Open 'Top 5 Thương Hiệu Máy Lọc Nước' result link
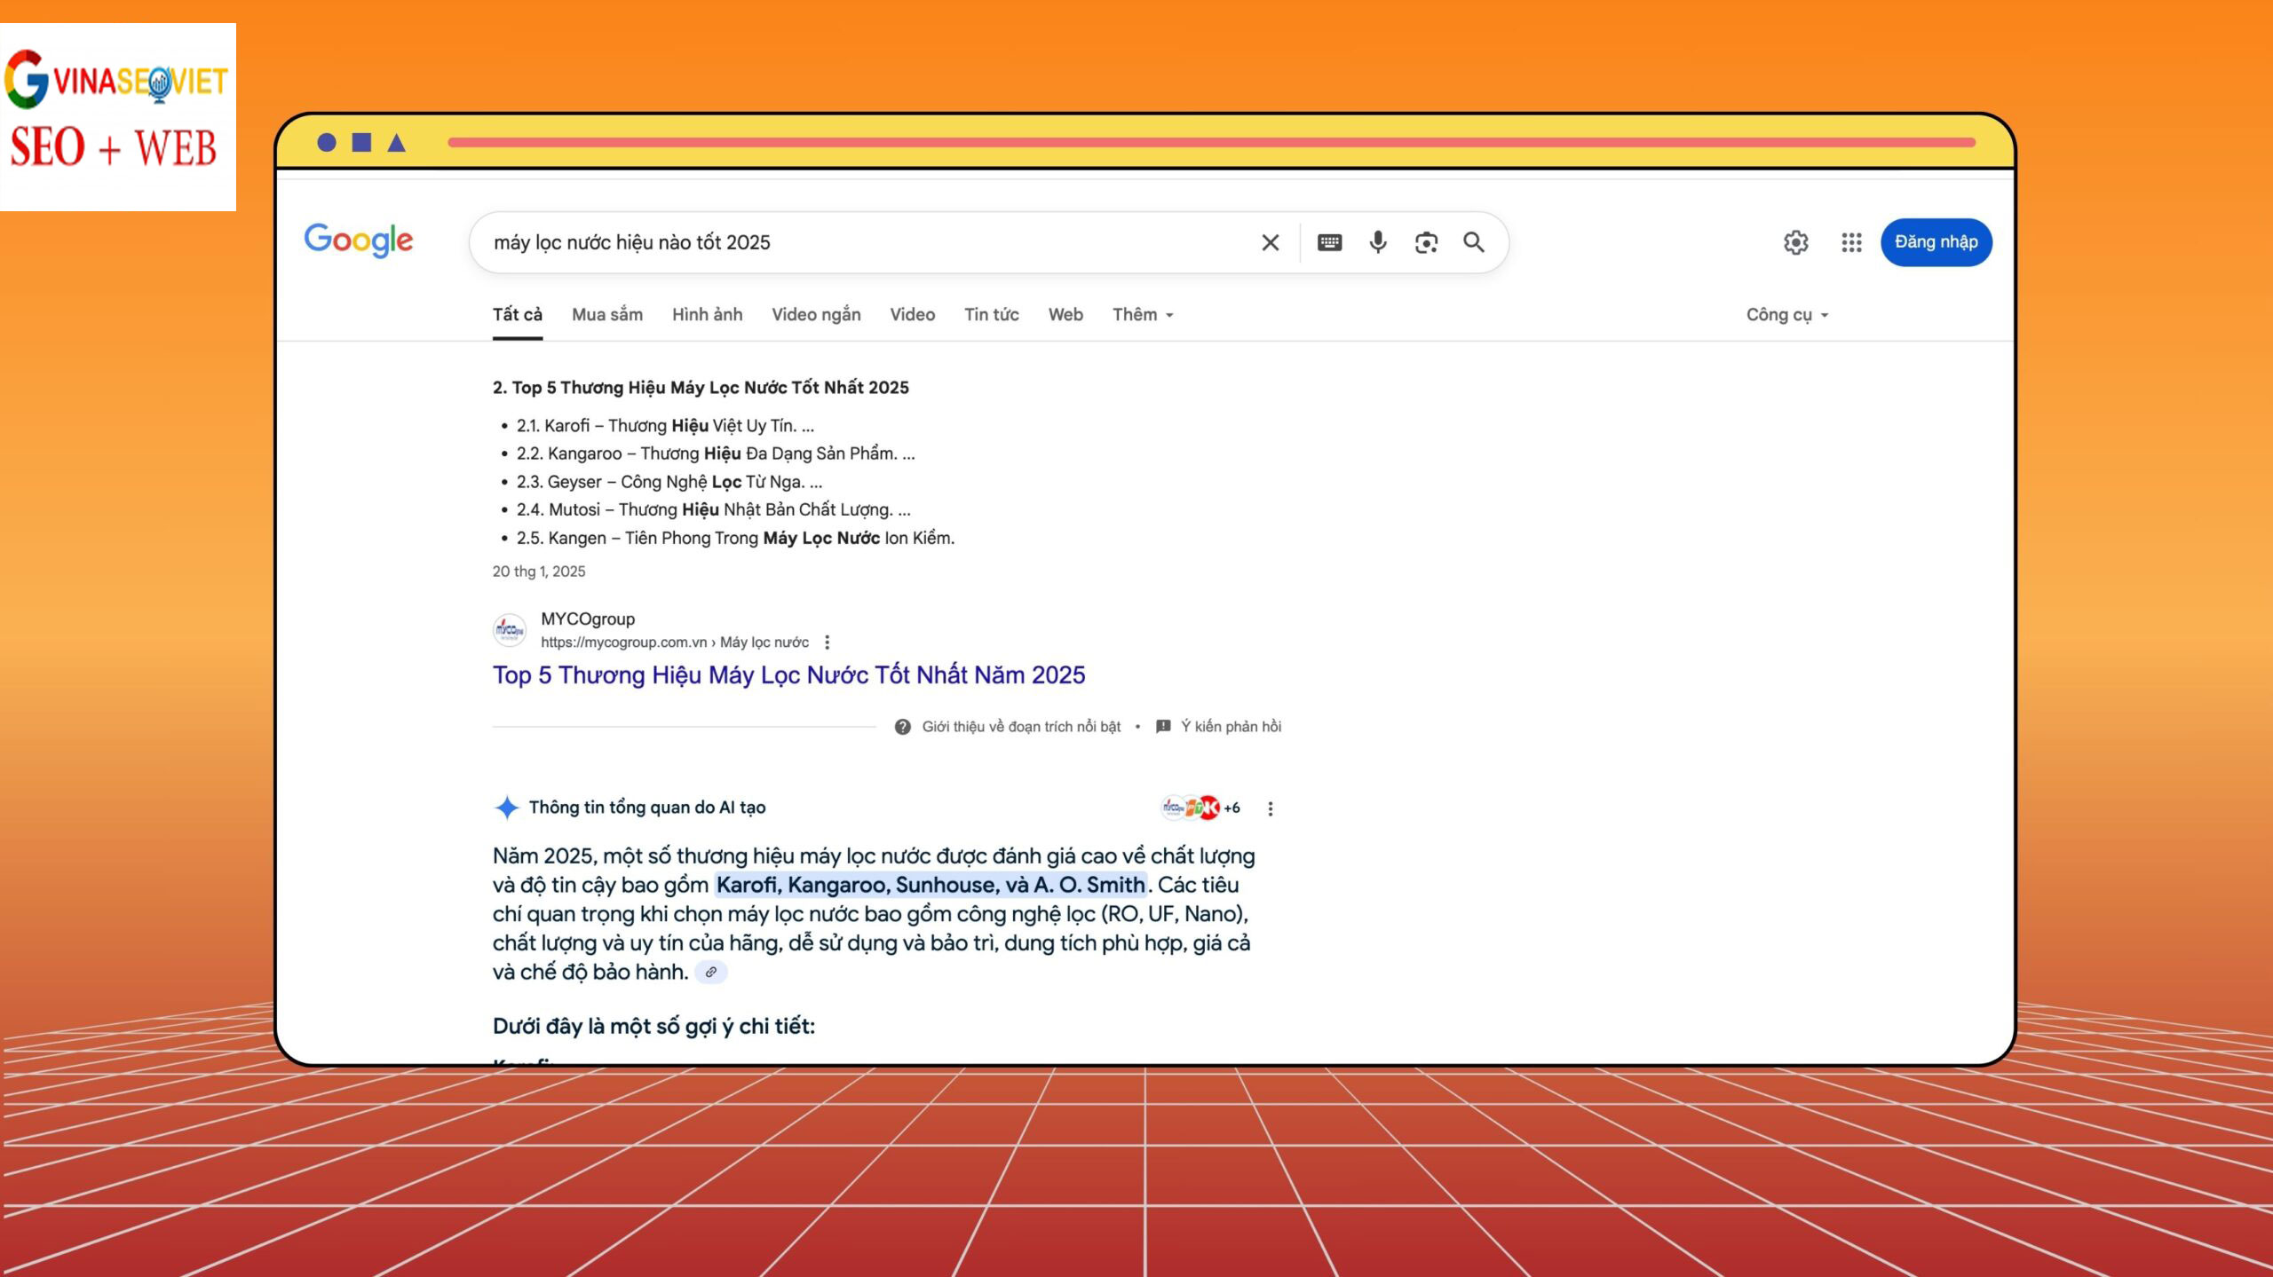 (x=789, y=675)
